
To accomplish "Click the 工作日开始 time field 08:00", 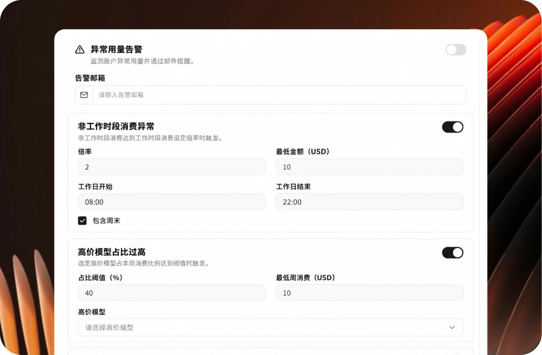I will [x=171, y=202].
